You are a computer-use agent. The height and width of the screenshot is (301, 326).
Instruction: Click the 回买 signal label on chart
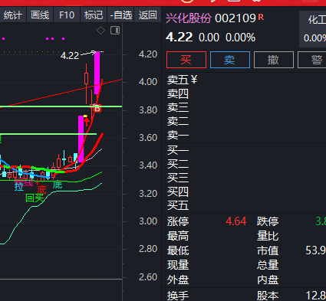(35, 198)
